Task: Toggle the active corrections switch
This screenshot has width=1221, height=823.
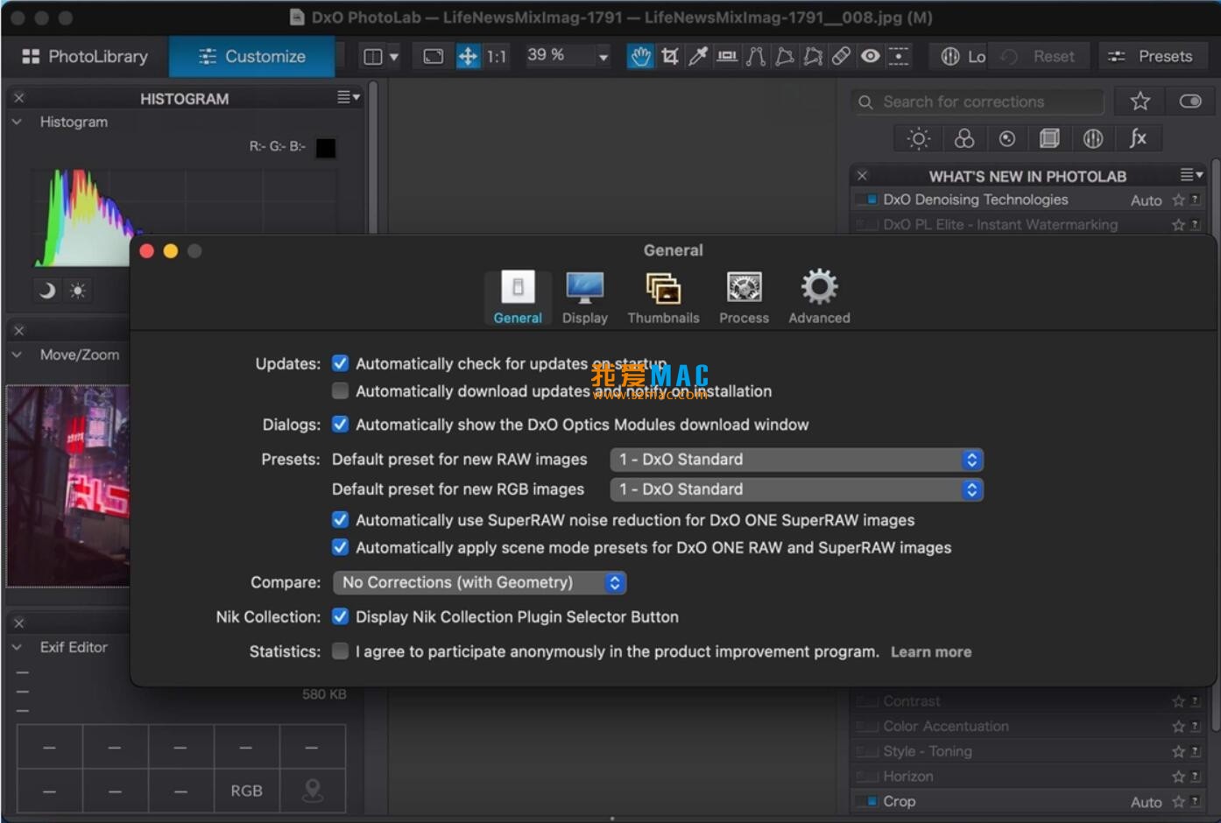Action: pyautogui.click(x=1189, y=102)
